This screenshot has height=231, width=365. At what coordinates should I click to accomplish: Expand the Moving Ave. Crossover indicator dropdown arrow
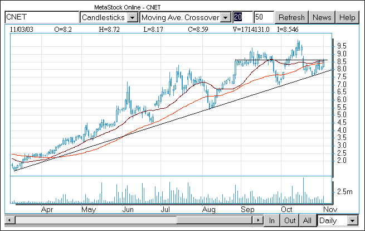click(225, 17)
